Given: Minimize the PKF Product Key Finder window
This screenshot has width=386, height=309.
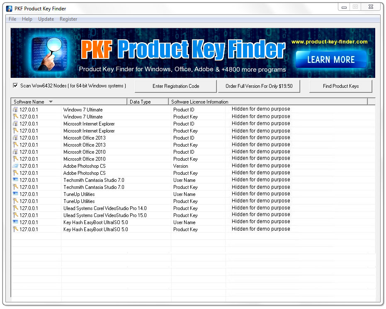Looking at the screenshot, I should click(344, 7).
